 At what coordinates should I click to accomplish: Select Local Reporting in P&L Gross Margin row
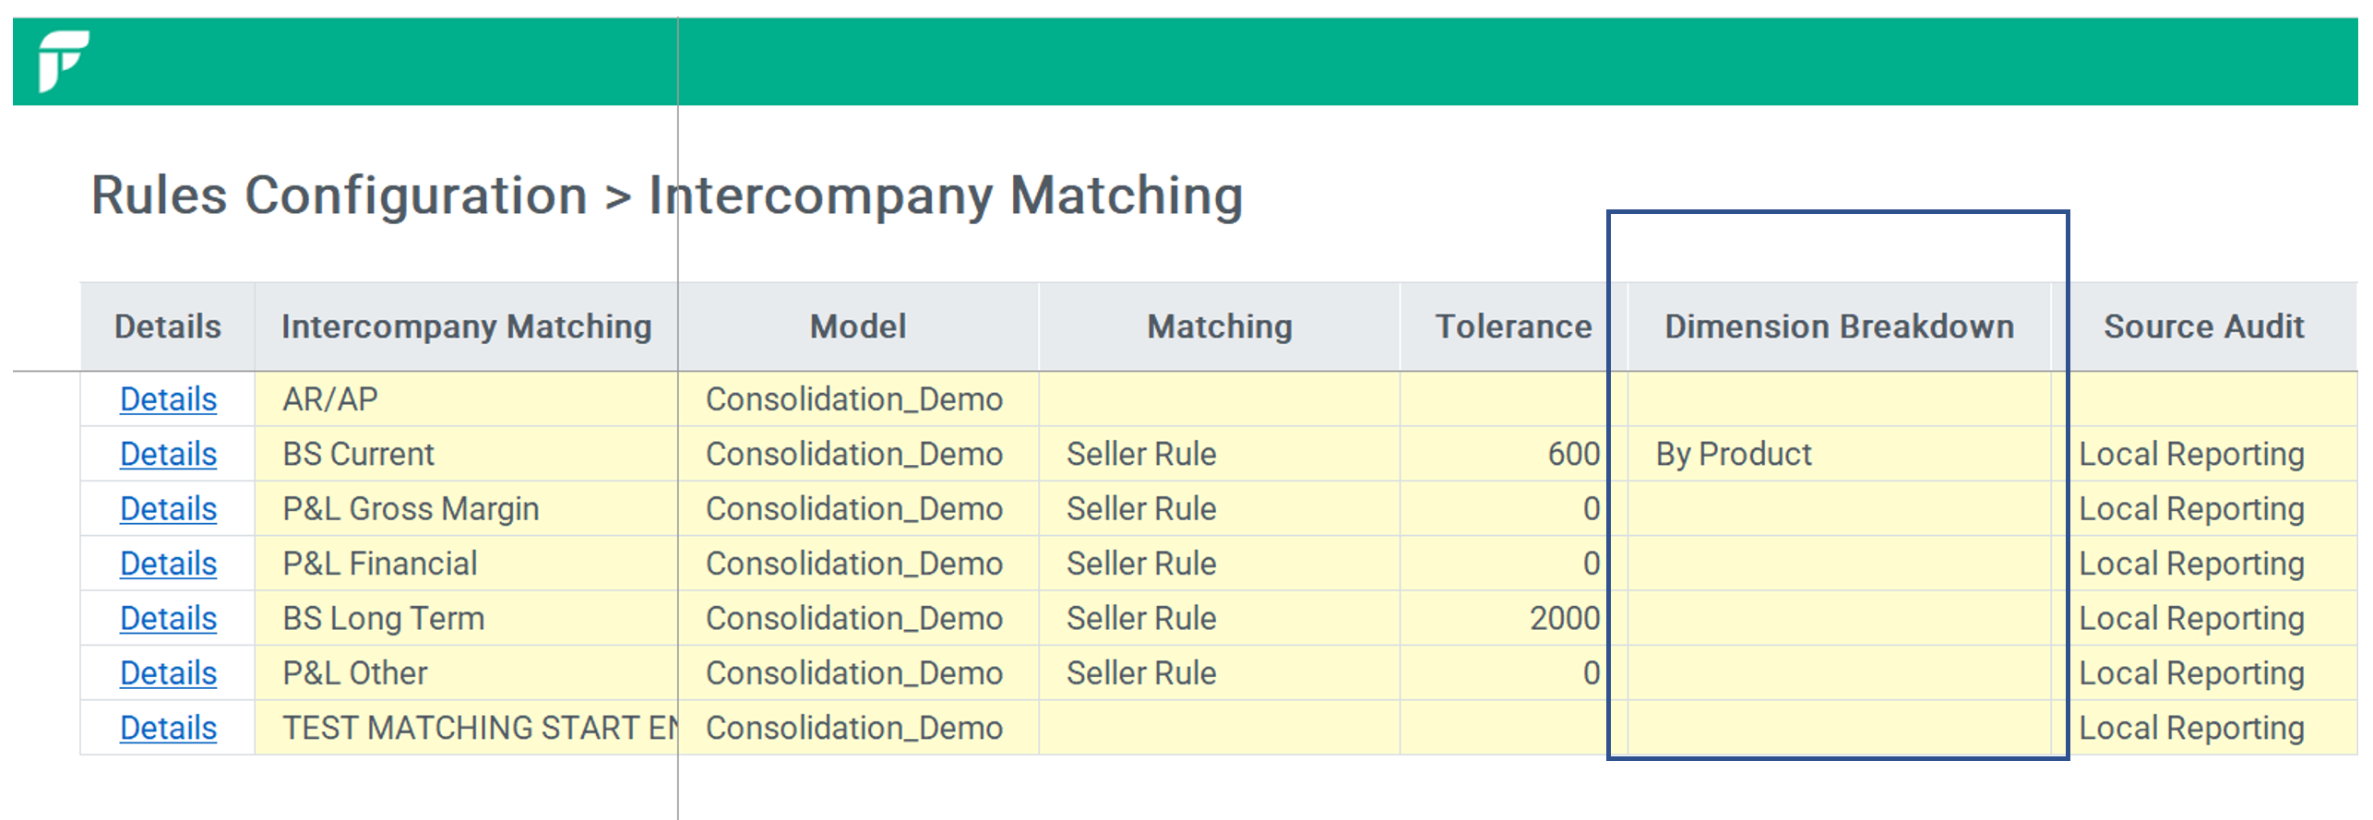[x=2203, y=508]
